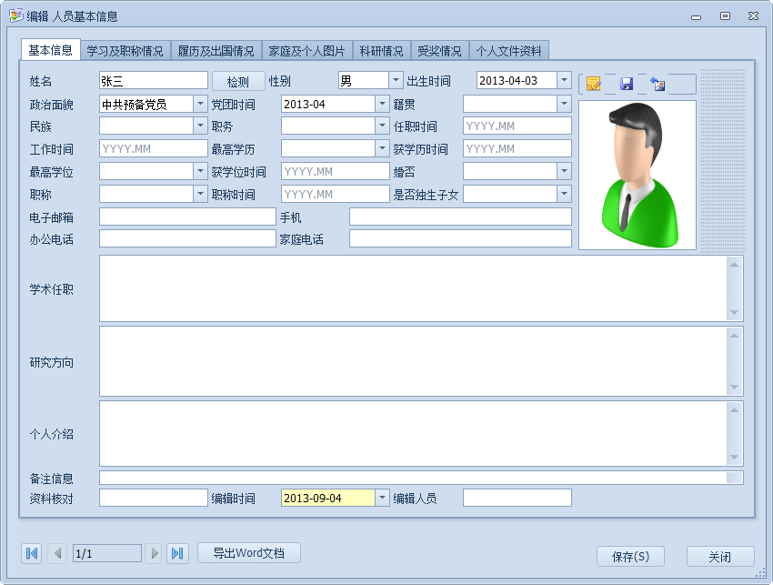This screenshot has height=585, width=773.
Task: Expand 籍贯 dropdown
Action: point(564,104)
